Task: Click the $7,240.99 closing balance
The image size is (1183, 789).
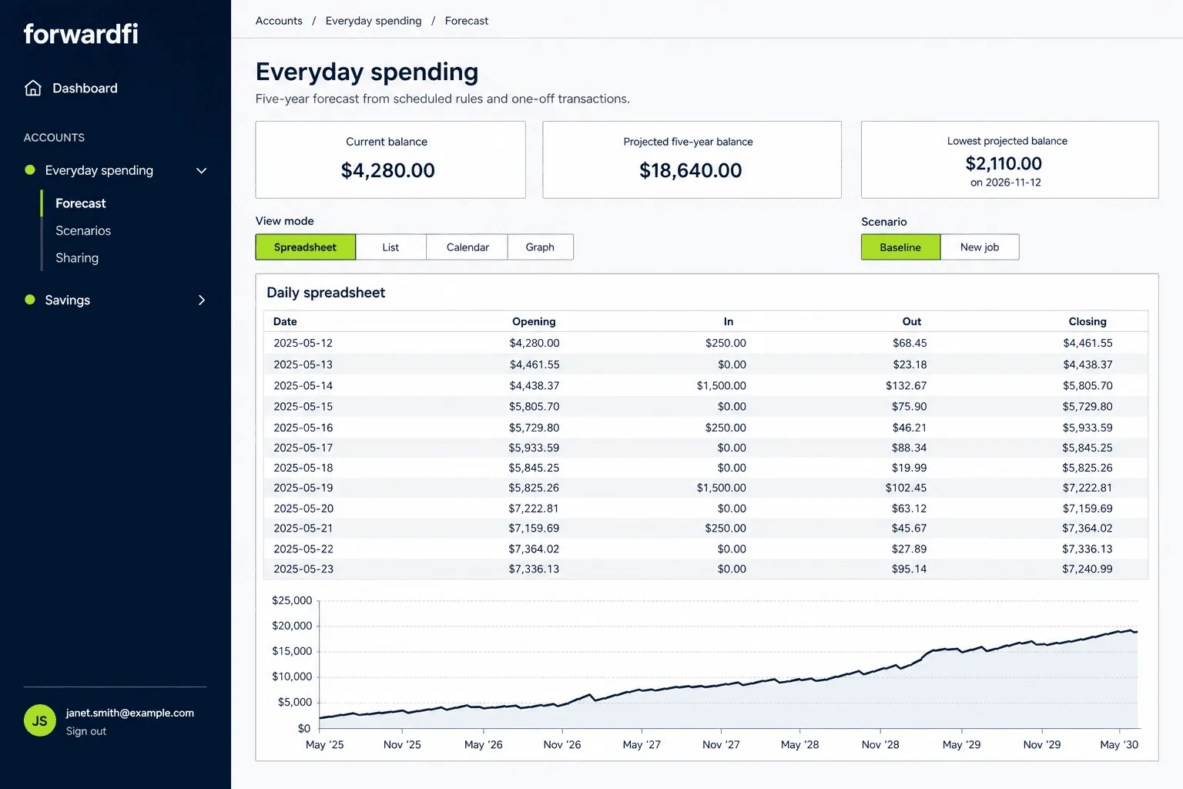Action: [x=1087, y=569]
